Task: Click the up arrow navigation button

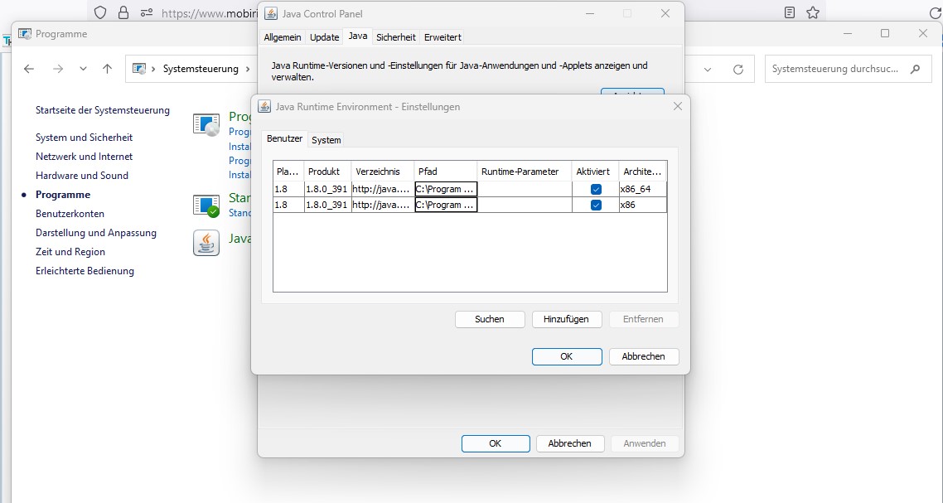Action: point(107,69)
